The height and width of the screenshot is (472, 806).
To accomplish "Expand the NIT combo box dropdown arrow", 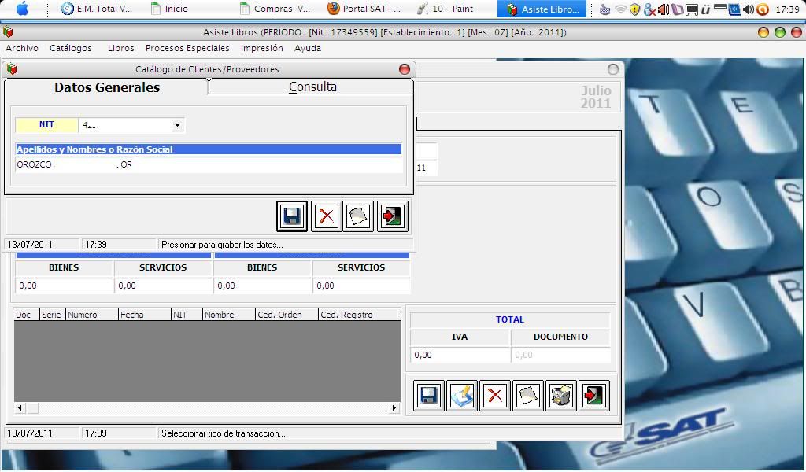I will tap(177, 125).
